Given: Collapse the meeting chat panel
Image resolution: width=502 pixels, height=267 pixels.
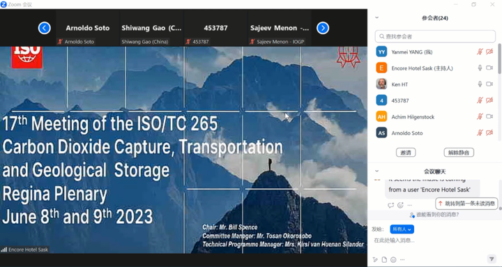Looking at the screenshot, I should click(376, 171).
